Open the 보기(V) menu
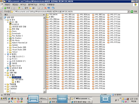 click(x=23, y=5)
